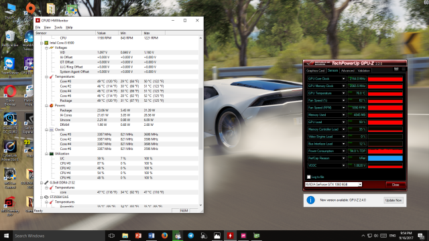Screen dimensions: 429x241
Task: Open the Power Consumption sensor dropdown
Action: click(343, 151)
